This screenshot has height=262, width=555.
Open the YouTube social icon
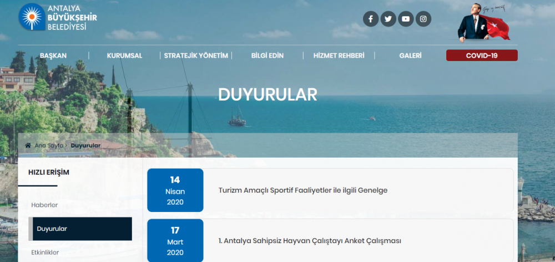(x=406, y=19)
